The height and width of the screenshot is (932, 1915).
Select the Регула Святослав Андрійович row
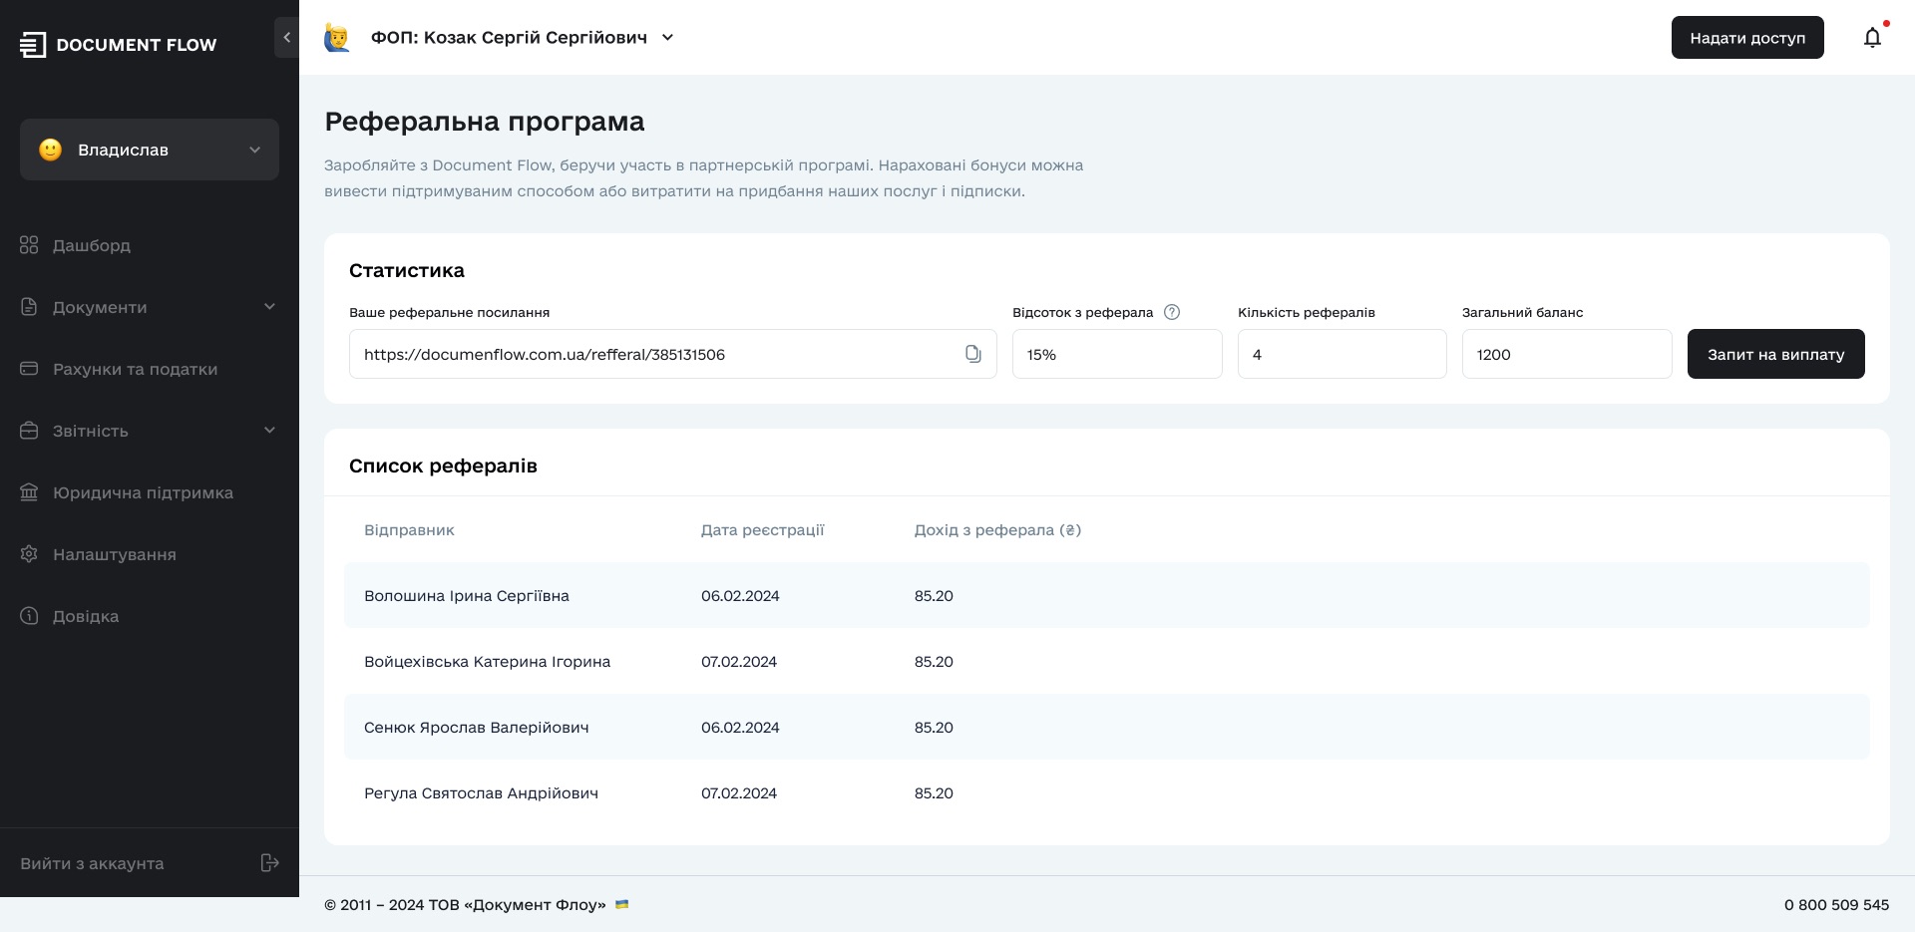point(1107,792)
